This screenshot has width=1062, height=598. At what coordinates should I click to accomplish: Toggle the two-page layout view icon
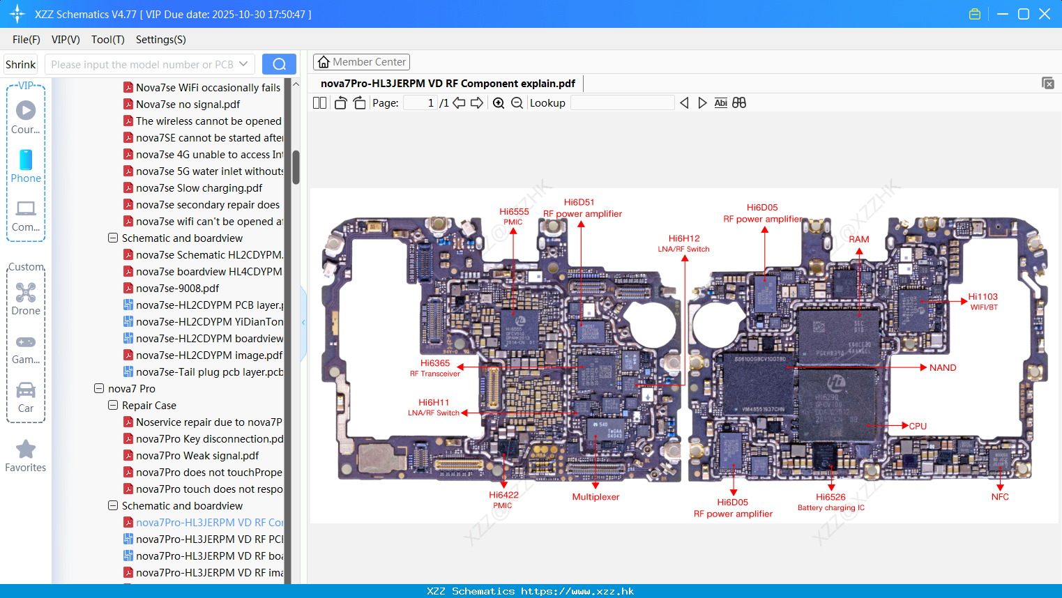tap(319, 103)
